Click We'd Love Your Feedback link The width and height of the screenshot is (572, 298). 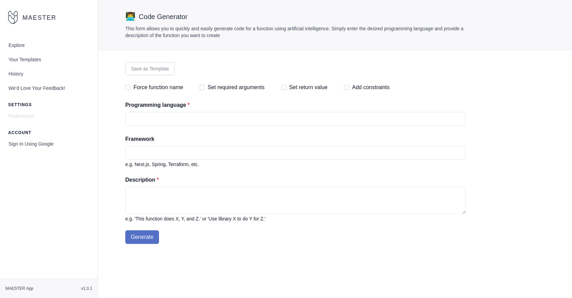click(x=37, y=88)
